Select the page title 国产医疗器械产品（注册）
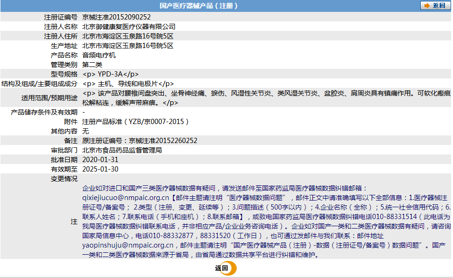 (199, 6)
